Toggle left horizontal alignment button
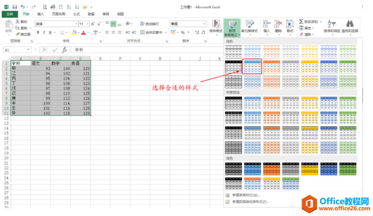Viewport: 373px width, 216px height. coord(107,32)
